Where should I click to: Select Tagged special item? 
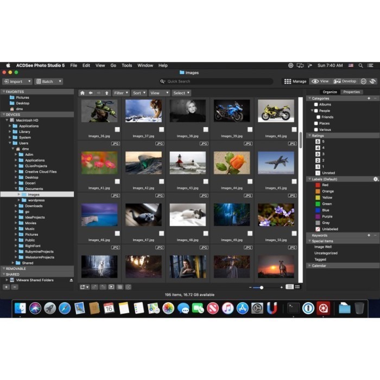[320, 259]
